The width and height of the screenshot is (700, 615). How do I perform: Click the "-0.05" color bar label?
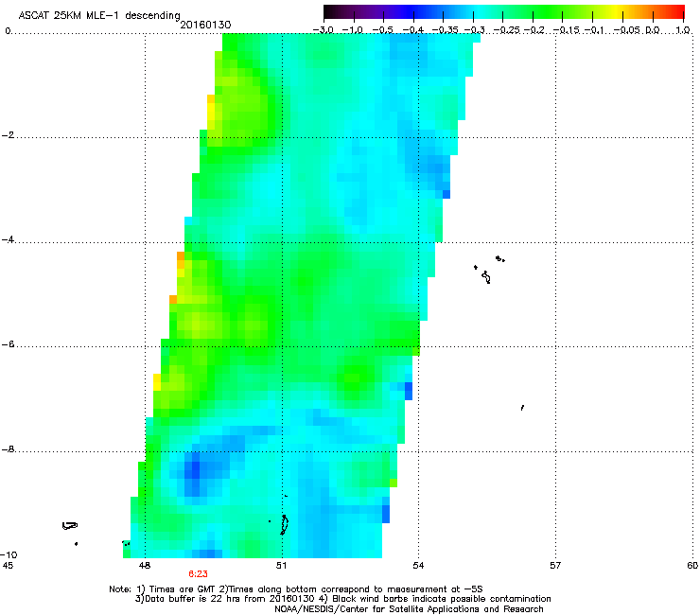tap(627, 30)
